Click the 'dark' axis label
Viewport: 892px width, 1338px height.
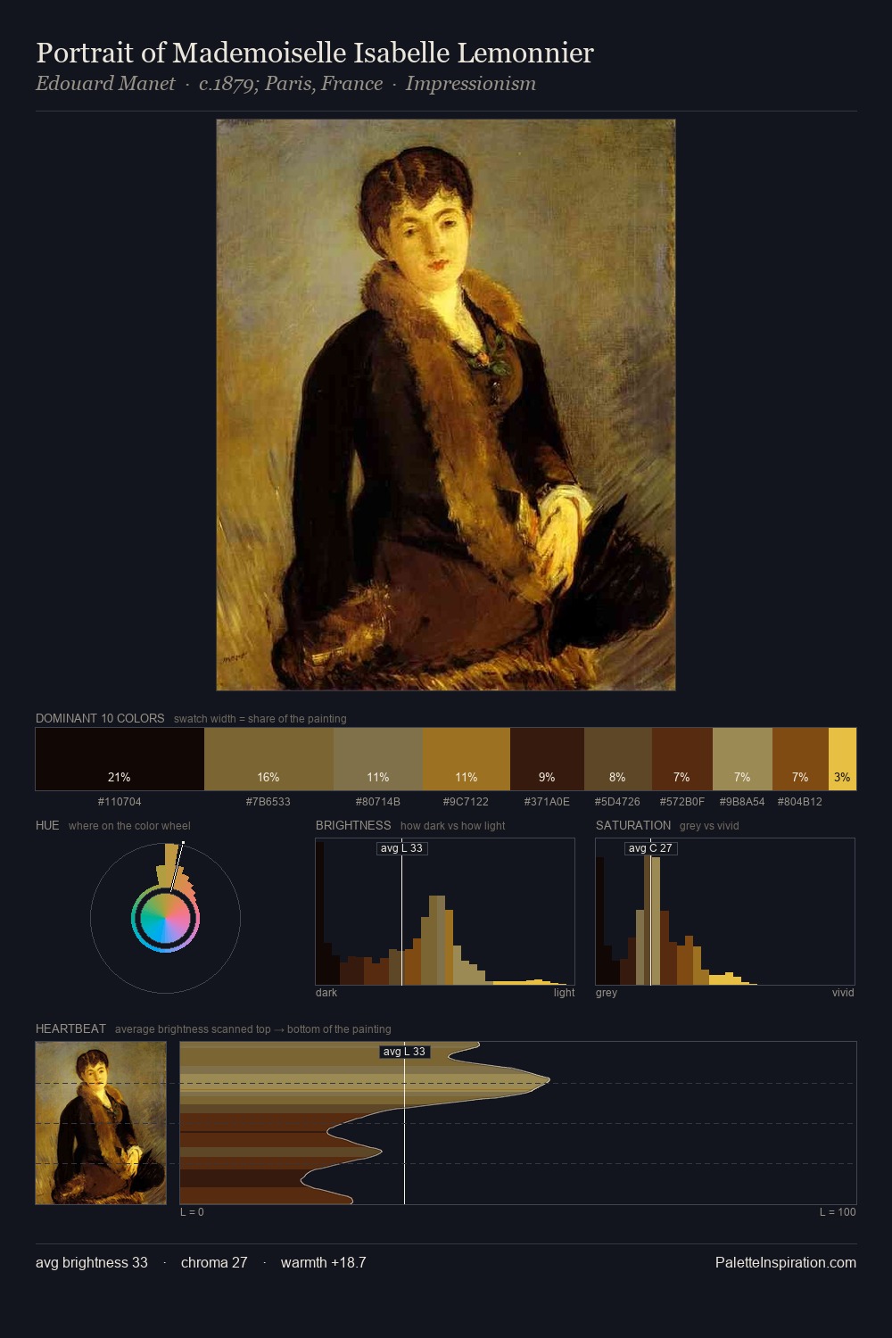pyautogui.click(x=326, y=993)
